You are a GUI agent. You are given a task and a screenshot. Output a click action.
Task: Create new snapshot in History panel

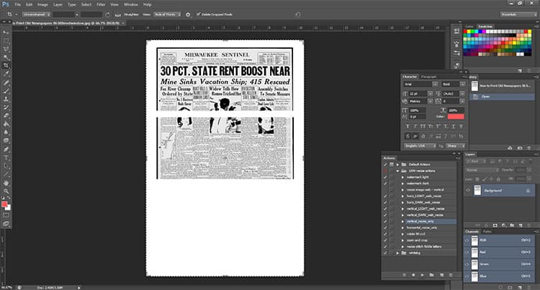[x=520, y=148]
